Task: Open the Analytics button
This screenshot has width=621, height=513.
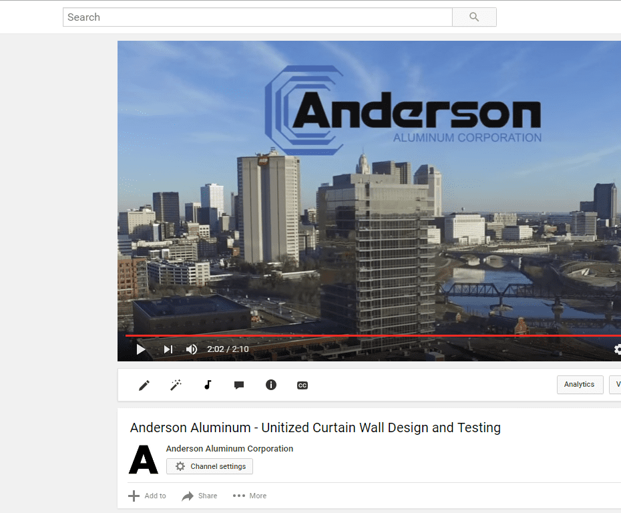Action: [580, 384]
